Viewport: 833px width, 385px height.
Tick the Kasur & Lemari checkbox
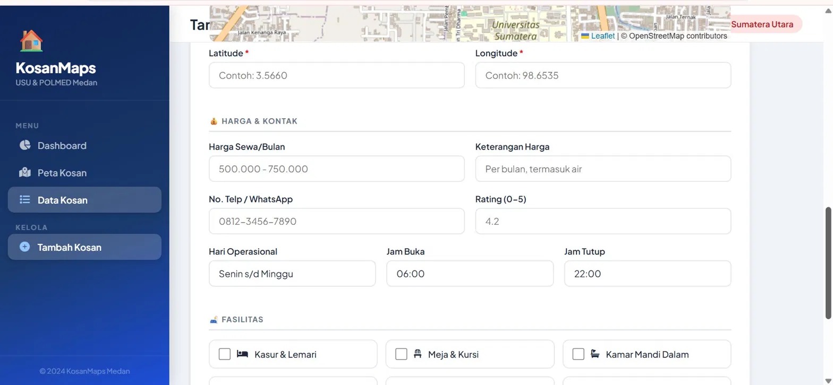pos(225,354)
